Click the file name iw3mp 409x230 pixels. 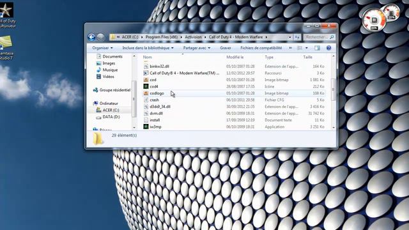point(155,126)
